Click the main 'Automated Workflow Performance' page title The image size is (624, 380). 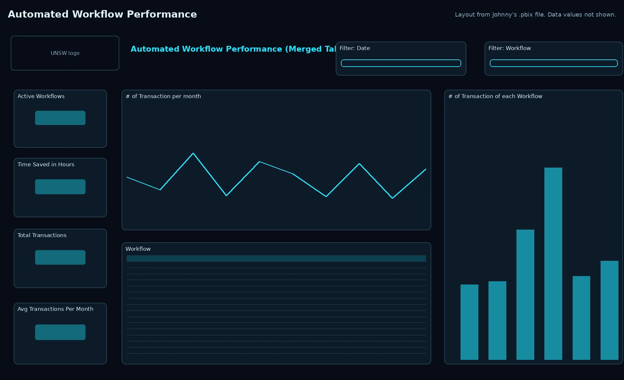[102, 14]
